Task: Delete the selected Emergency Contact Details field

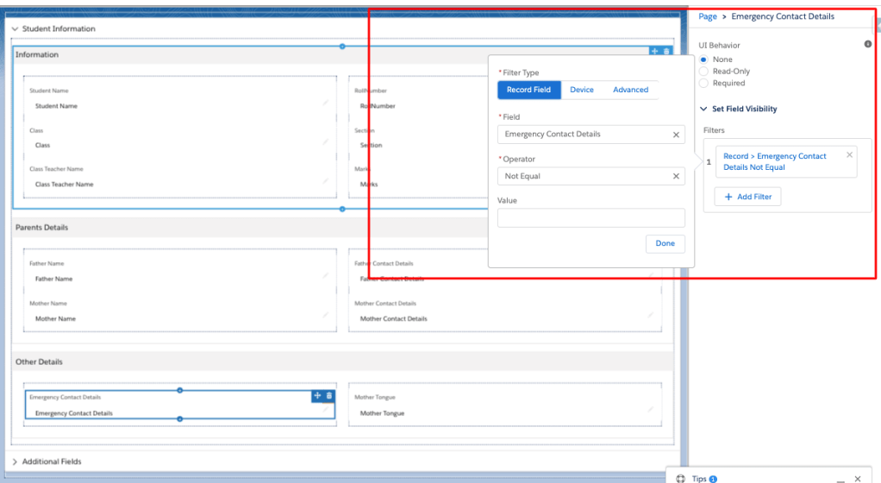Action: click(x=328, y=395)
